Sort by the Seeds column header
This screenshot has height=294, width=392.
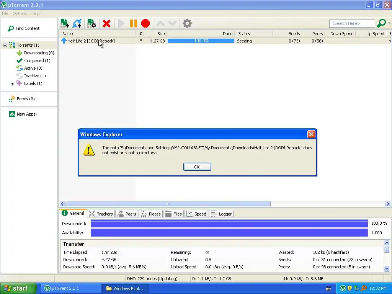point(291,34)
